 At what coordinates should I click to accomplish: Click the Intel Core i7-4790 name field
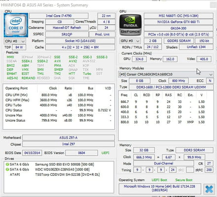(x=59, y=16)
